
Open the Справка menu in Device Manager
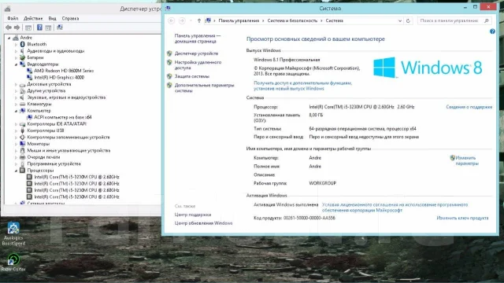(x=70, y=18)
